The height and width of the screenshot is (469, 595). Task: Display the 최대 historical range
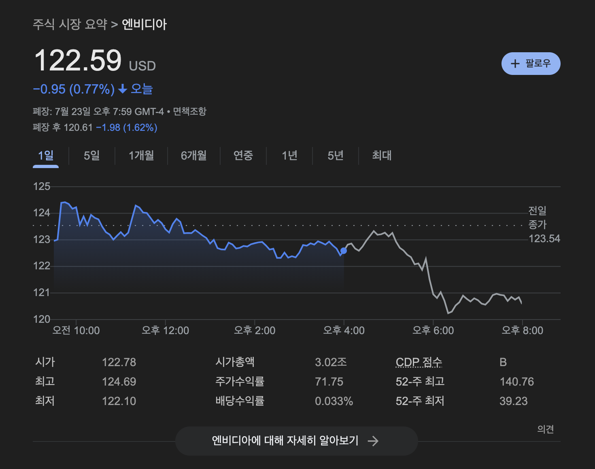[381, 156]
